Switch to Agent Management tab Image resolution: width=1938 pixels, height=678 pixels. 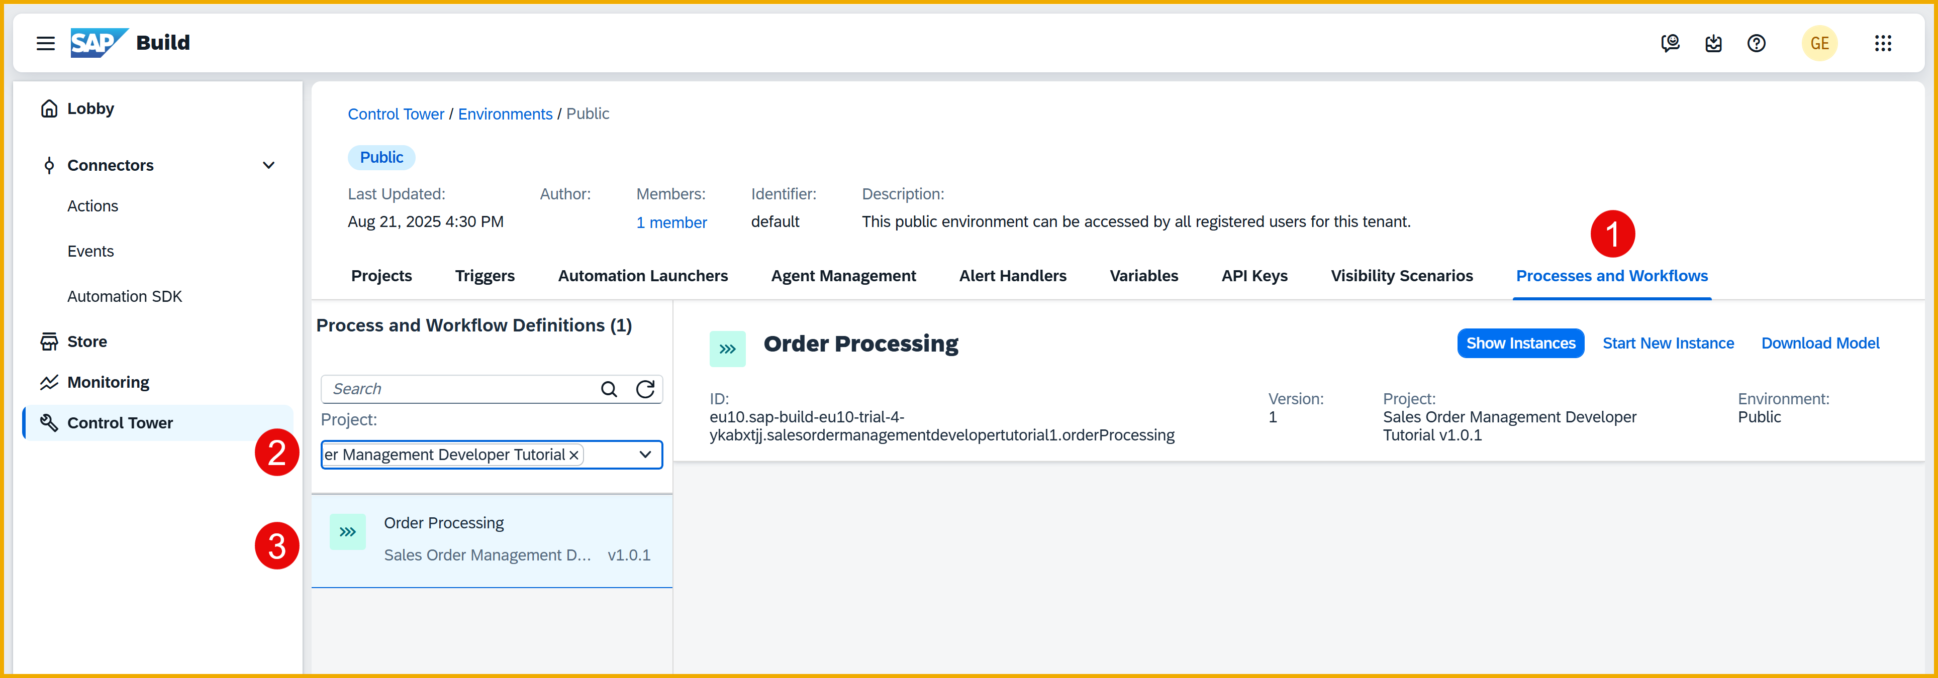pyautogui.click(x=843, y=276)
